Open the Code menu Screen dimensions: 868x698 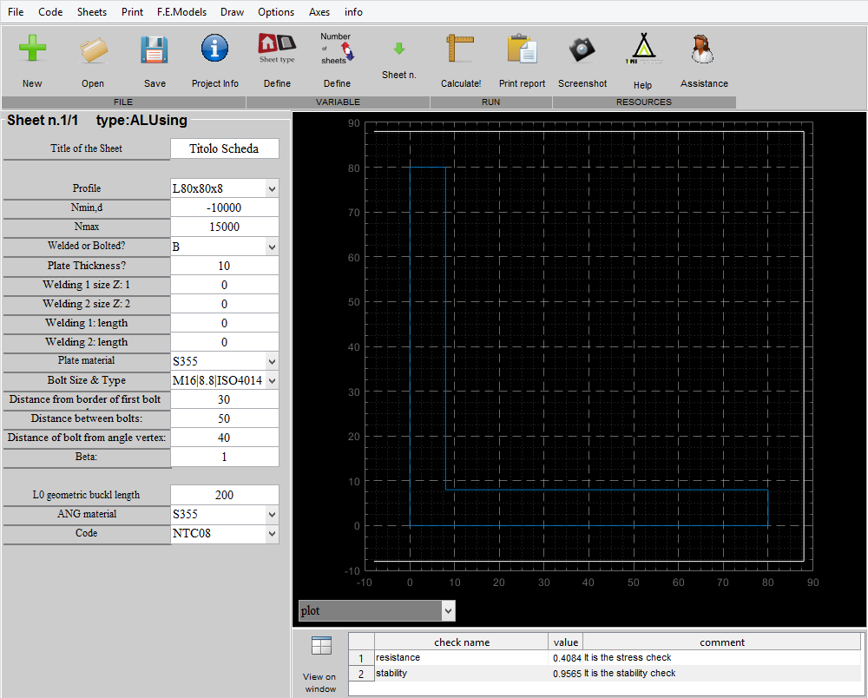point(50,11)
